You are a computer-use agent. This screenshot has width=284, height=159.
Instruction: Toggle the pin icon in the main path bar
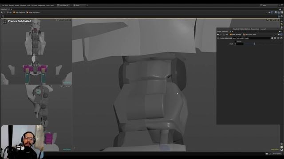coord(269,12)
